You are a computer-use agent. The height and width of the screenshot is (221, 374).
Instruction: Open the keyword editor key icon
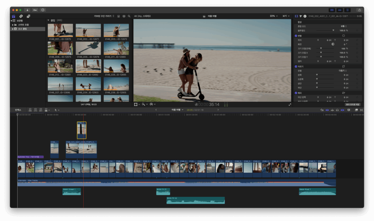tap(35, 10)
